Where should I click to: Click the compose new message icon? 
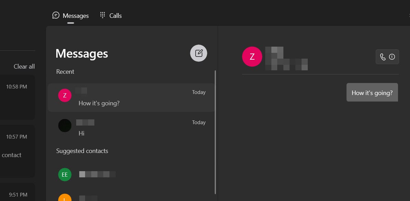point(199,53)
